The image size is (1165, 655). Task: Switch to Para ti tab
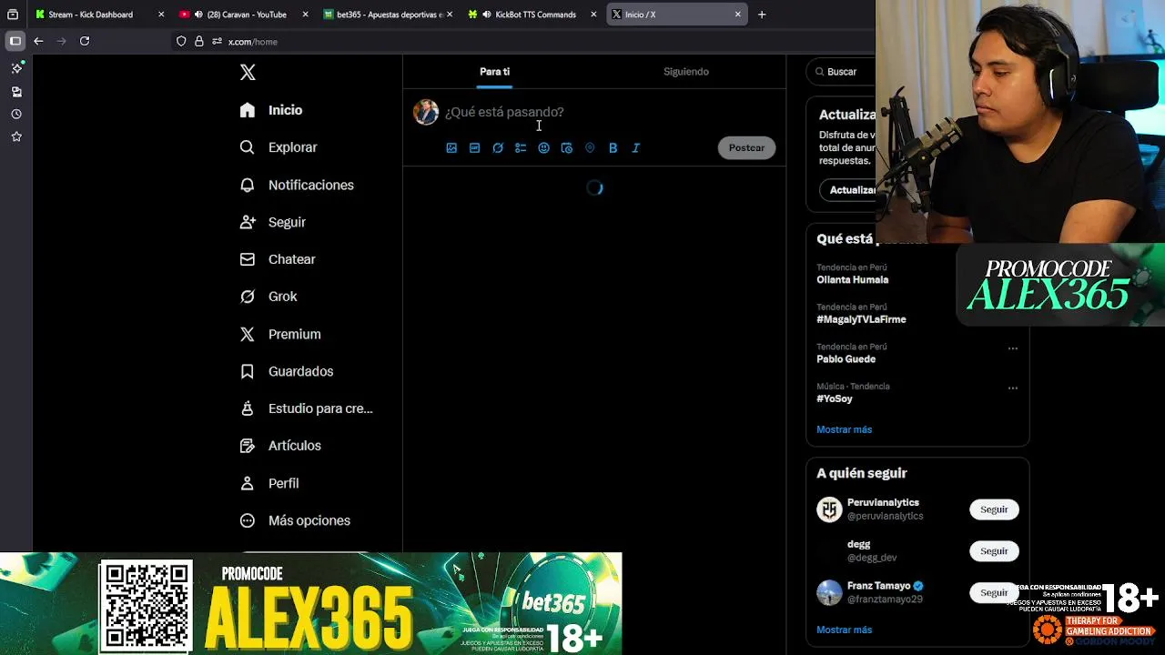494,71
